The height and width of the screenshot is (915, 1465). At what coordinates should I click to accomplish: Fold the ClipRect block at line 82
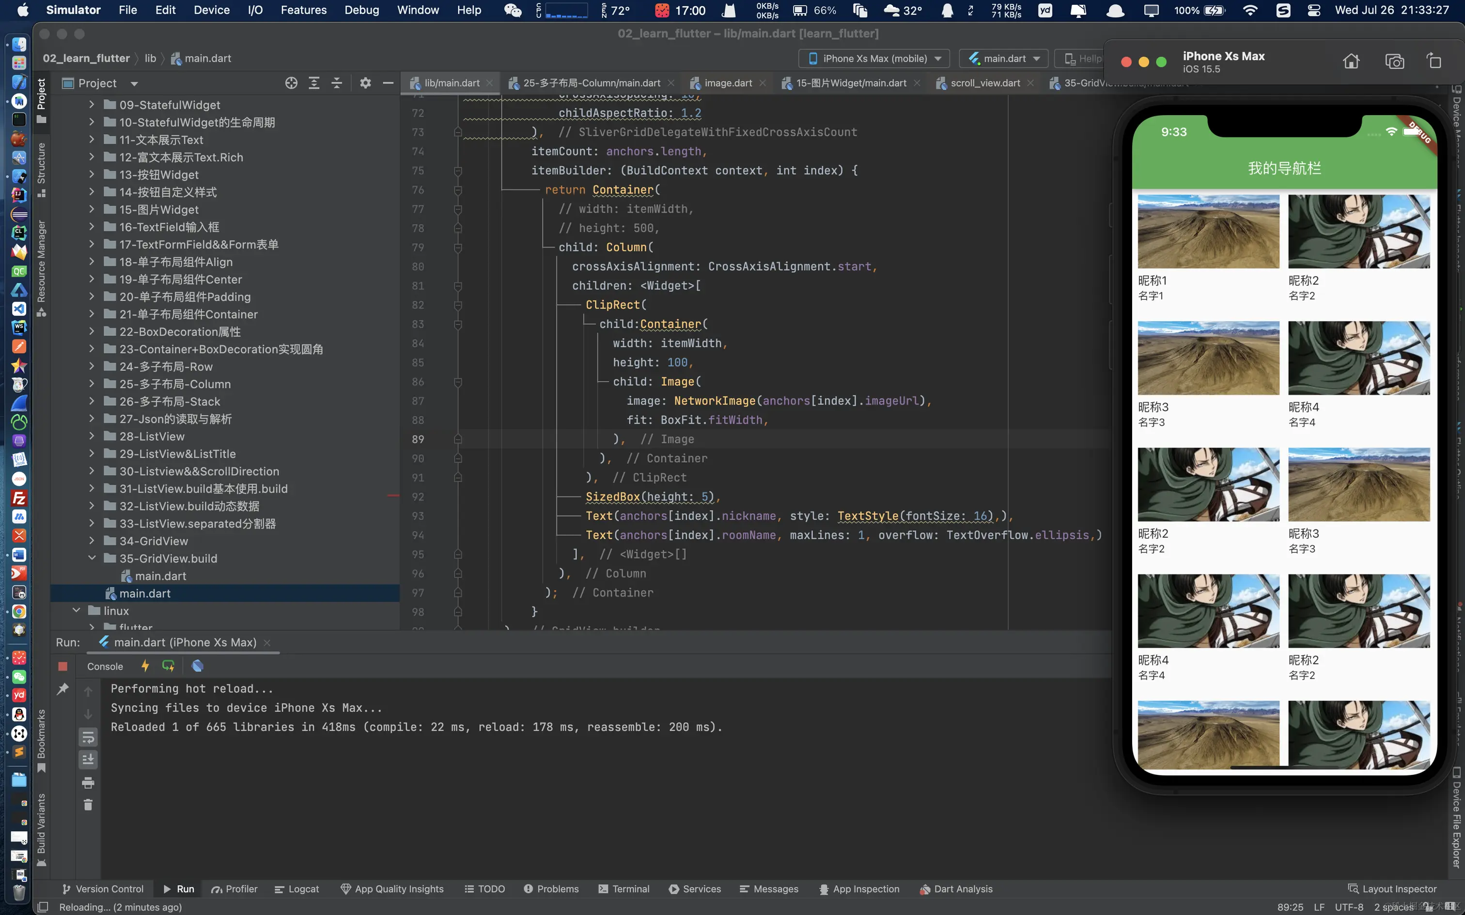pyautogui.click(x=458, y=305)
